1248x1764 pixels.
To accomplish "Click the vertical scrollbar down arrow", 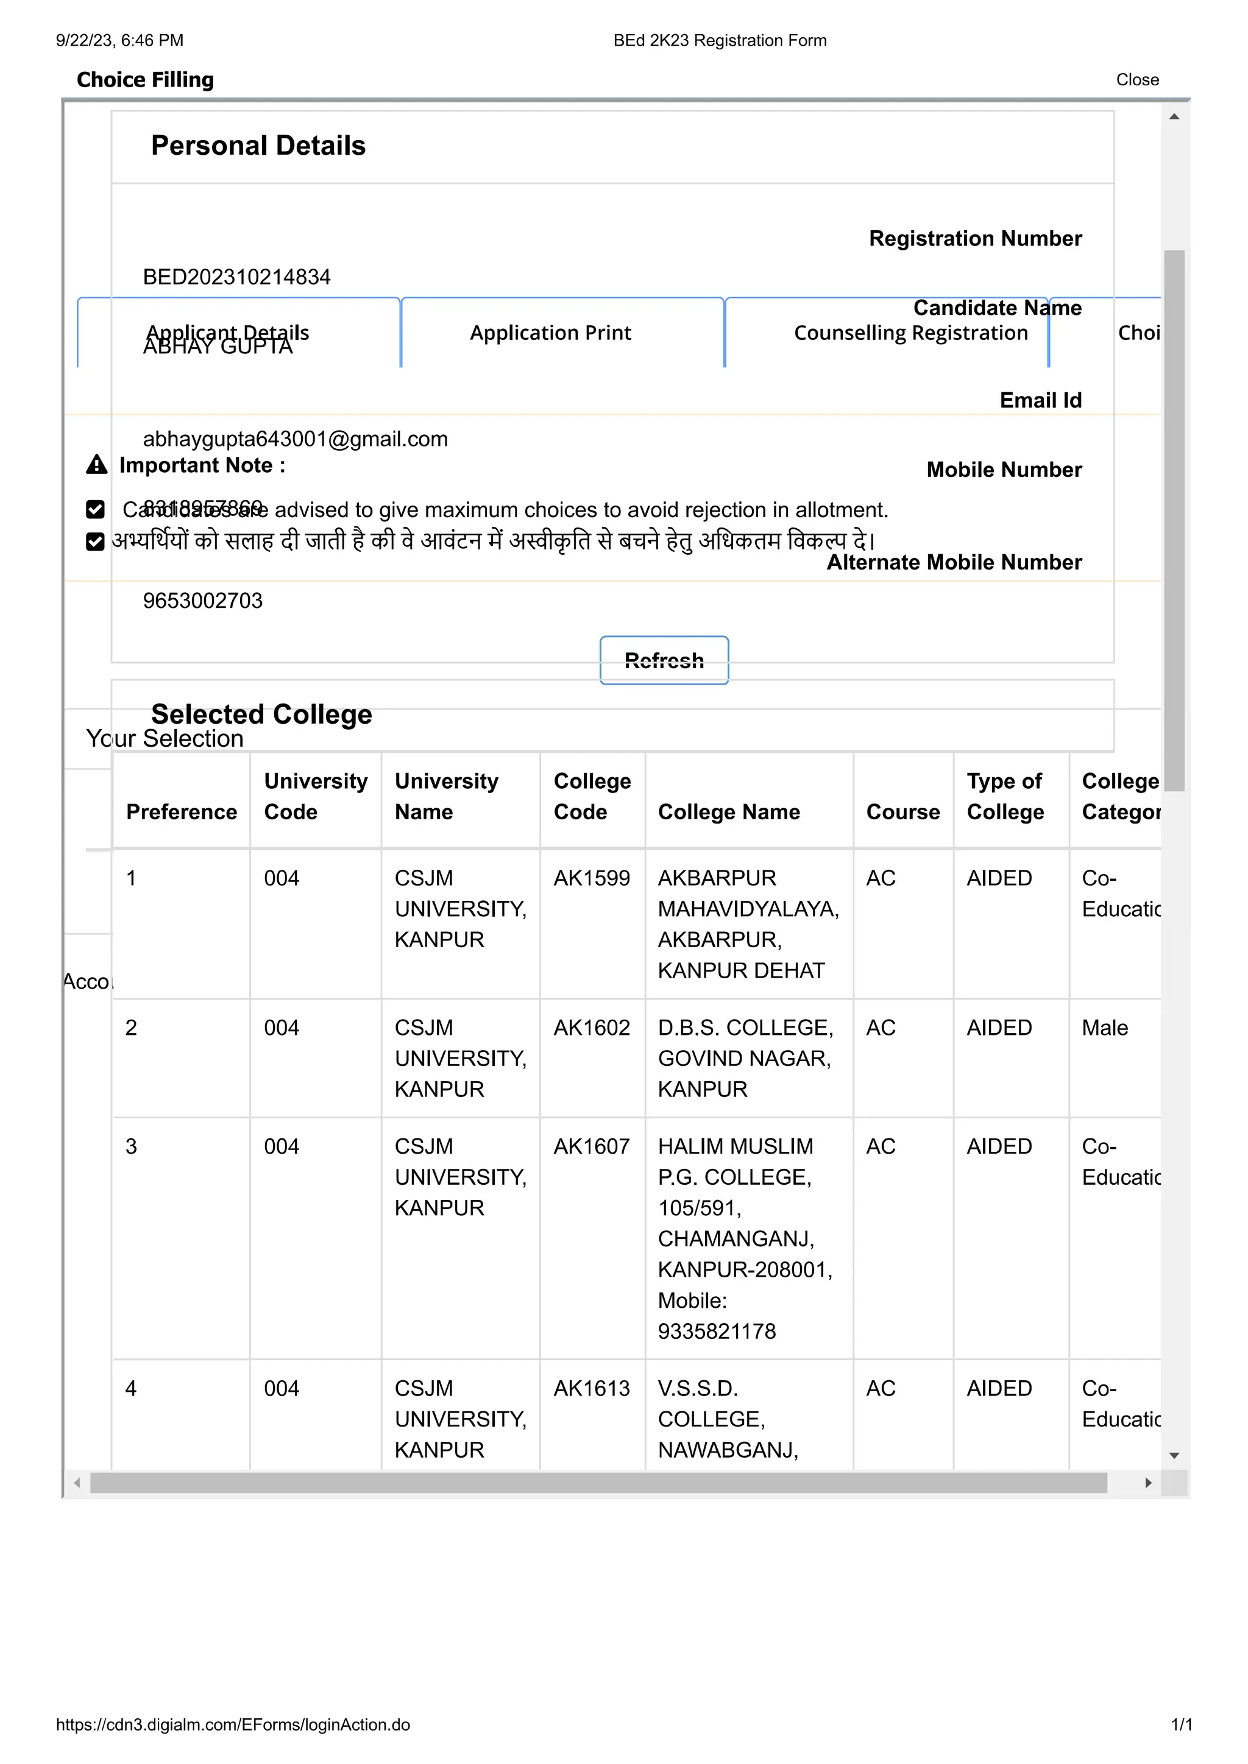I will tap(1174, 1455).
